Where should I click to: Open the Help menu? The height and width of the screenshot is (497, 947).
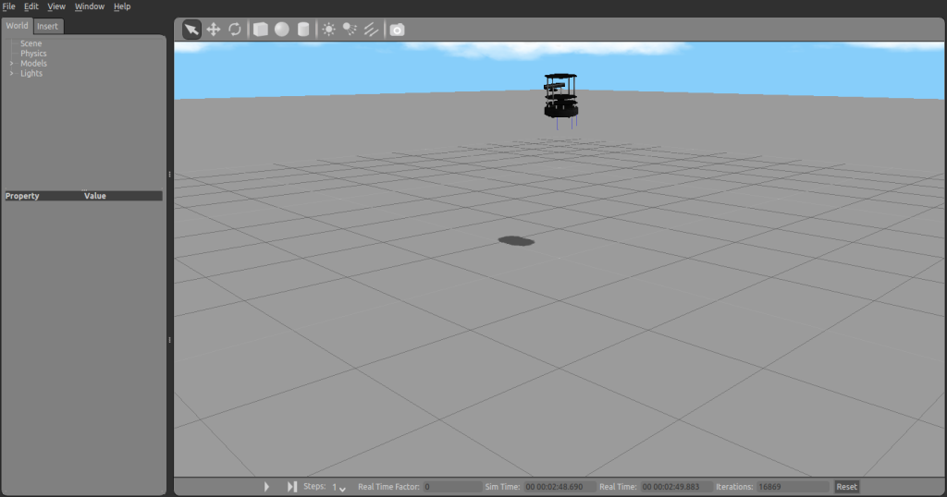click(x=122, y=6)
